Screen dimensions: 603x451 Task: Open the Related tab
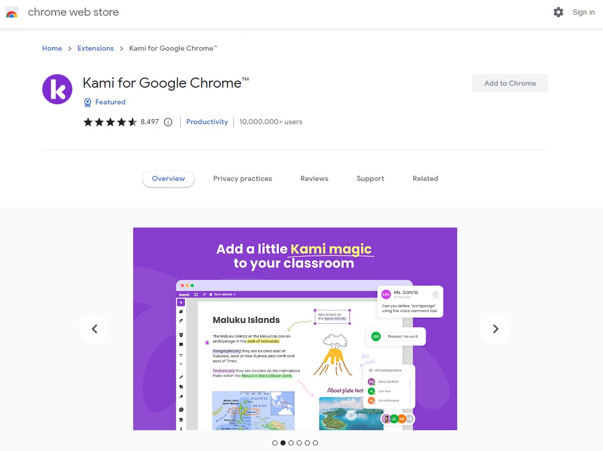pyautogui.click(x=425, y=178)
